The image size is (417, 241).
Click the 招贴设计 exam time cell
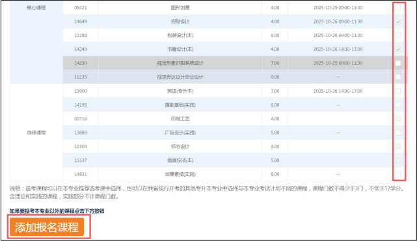coord(338,21)
